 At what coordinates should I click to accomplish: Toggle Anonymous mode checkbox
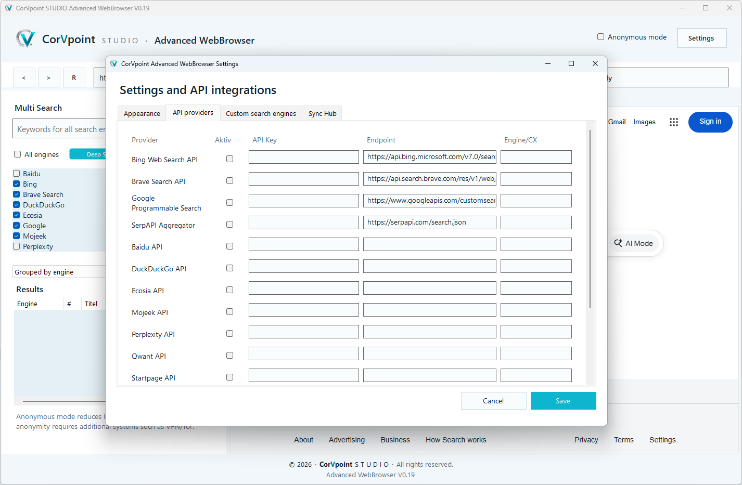[600, 37]
